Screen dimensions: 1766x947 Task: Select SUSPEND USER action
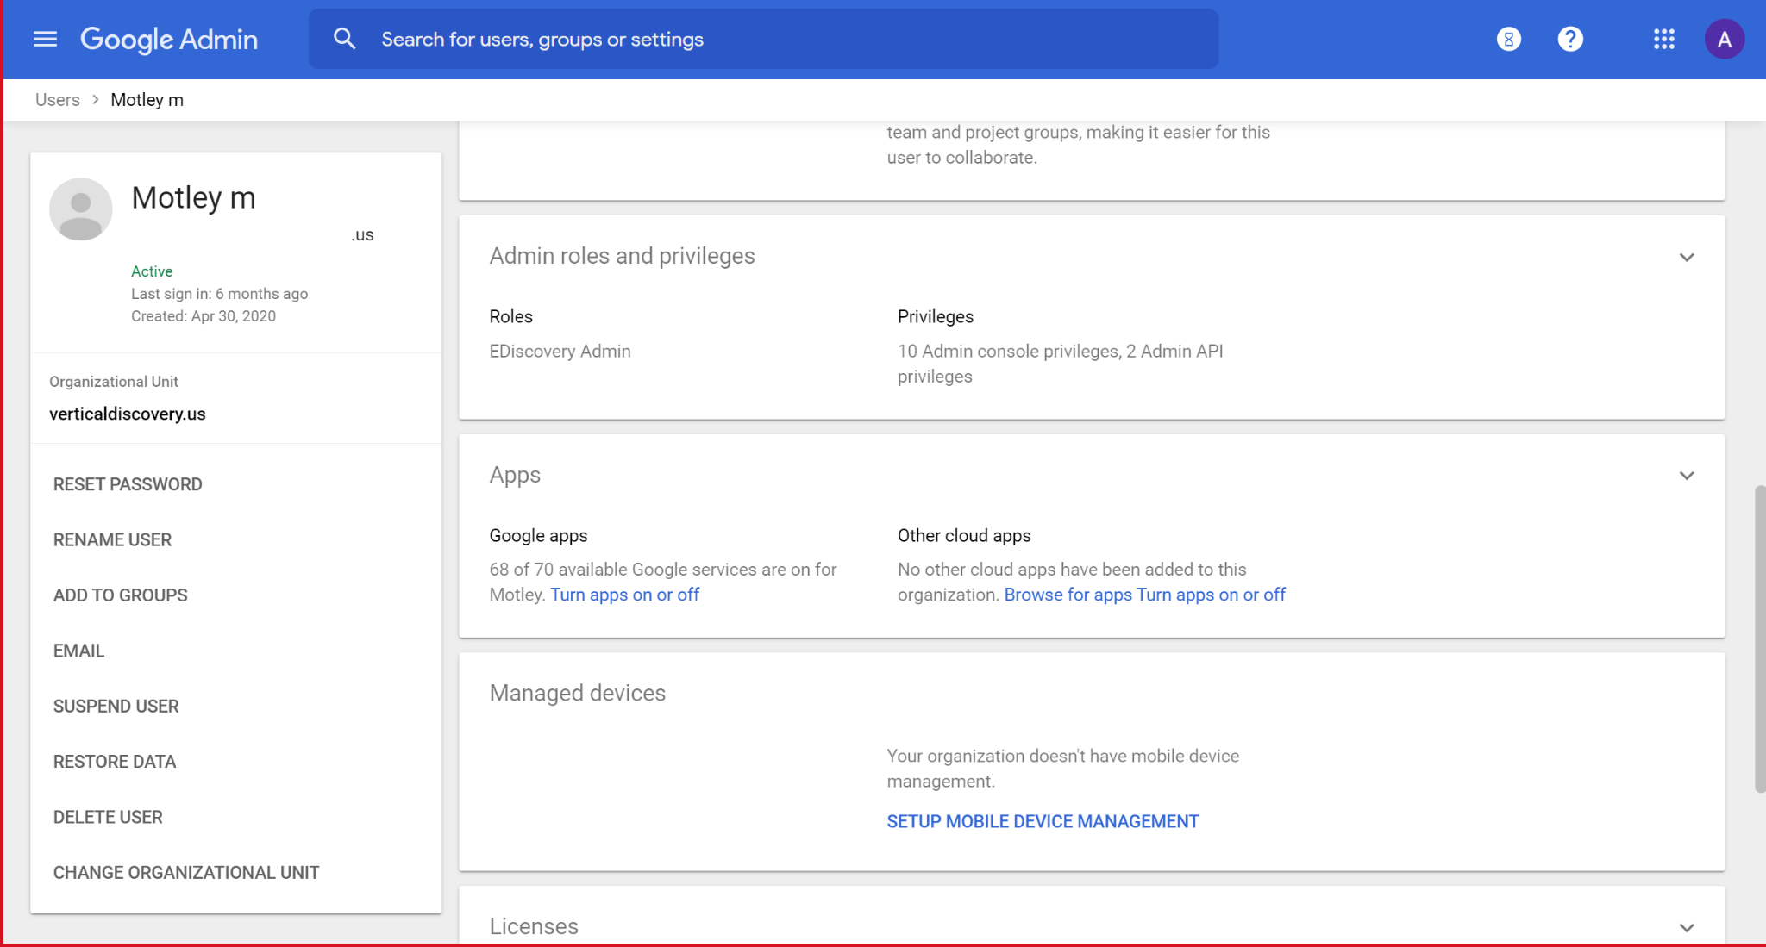(116, 707)
